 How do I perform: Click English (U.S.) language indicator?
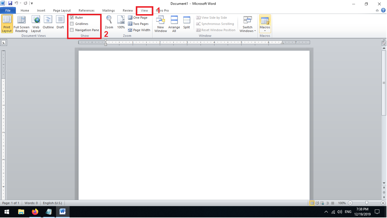pos(52,203)
